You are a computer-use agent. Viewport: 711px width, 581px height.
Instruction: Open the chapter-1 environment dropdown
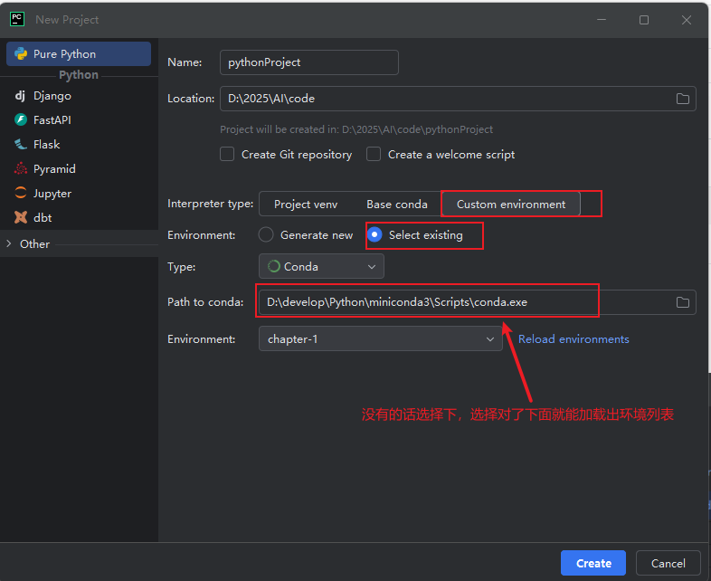[x=380, y=339]
